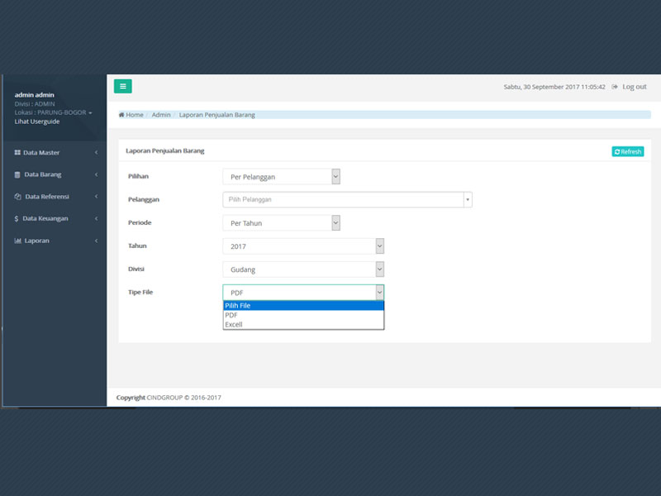Open the Lihat Userguide link
This screenshot has height=496, width=661.
point(37,122)
